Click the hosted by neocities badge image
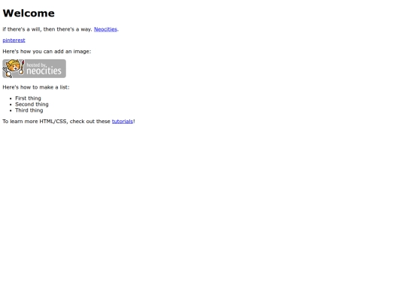This screenshot has height=304, width=406. [34, 68]
